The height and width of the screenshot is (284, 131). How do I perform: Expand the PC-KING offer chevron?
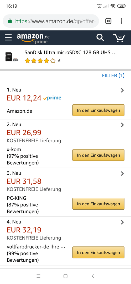[123, 174]
